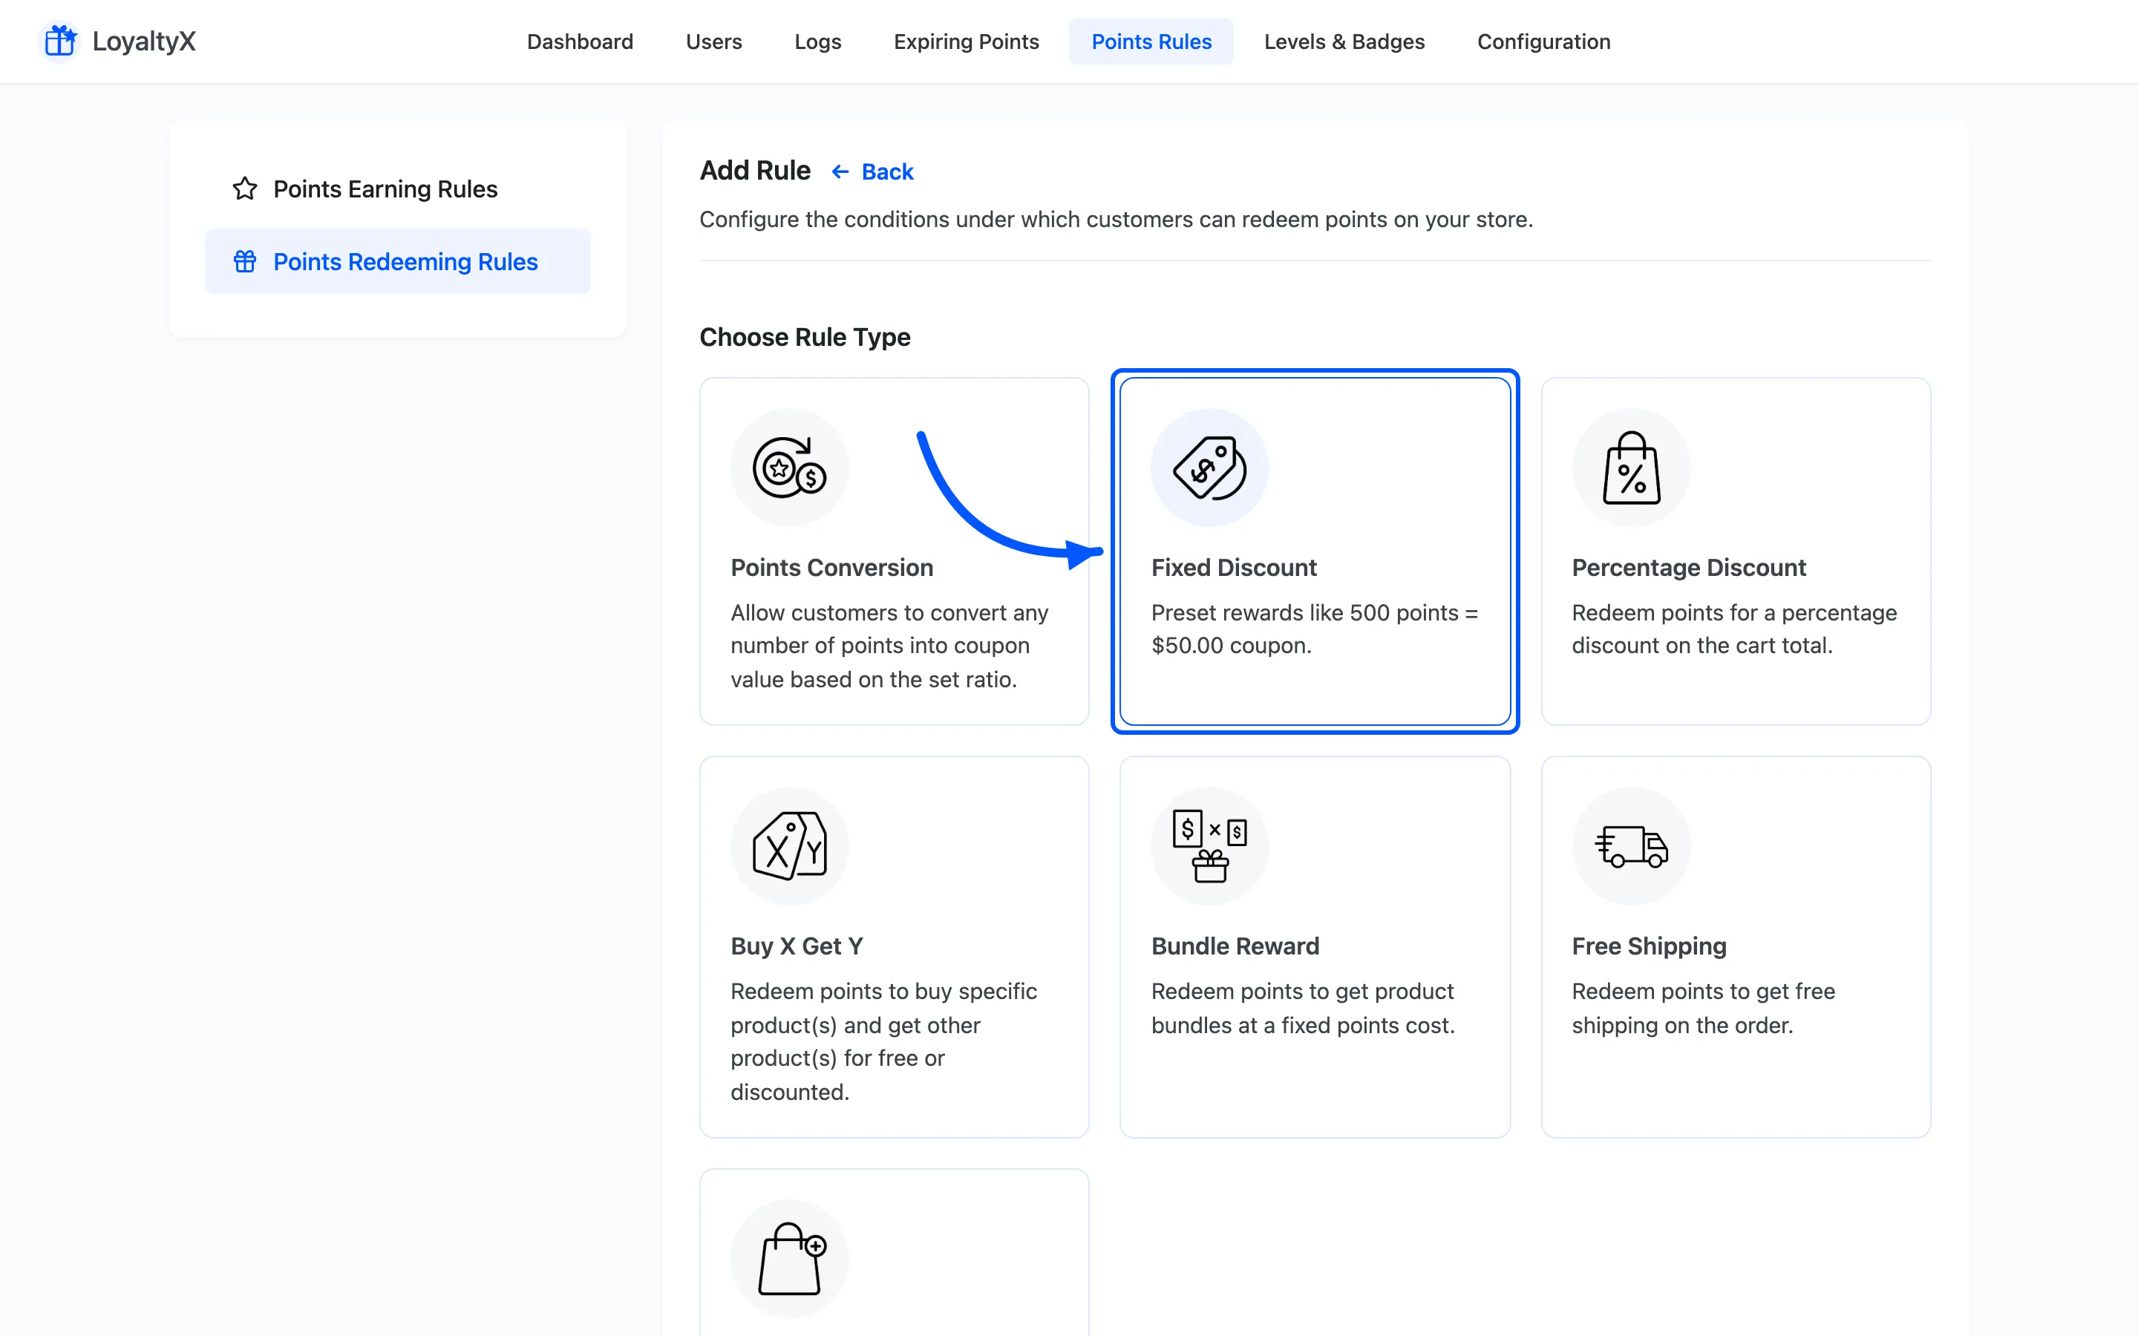2138x1336 pixels.
Task: Click text 'Redeem points to get product bundles'
Action: [1302, 1008]
